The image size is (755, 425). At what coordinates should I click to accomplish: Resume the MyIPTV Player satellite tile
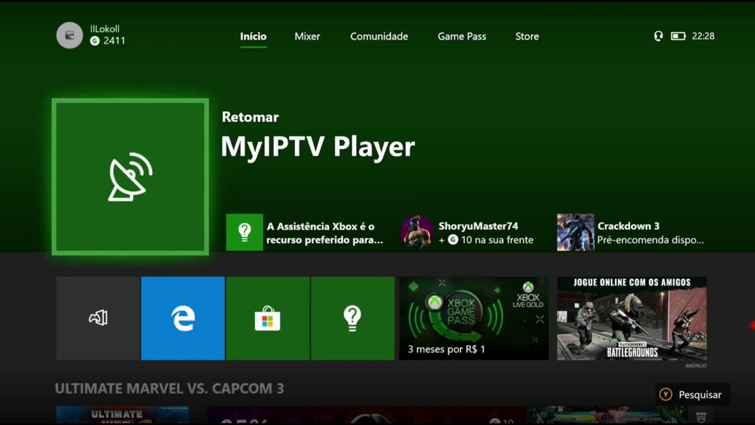point(130,177)
